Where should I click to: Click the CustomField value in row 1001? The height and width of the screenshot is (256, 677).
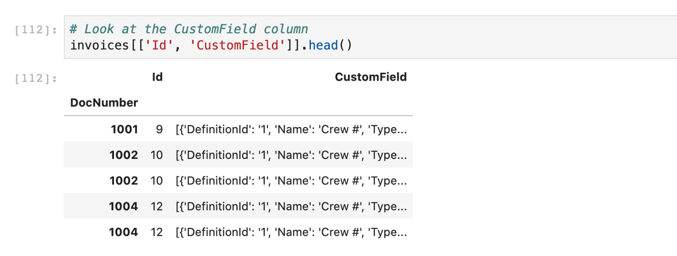(x=291, y=129)
